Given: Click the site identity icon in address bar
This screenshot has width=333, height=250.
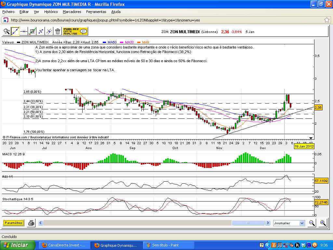Looking at the screenshot, I should 6,20.
